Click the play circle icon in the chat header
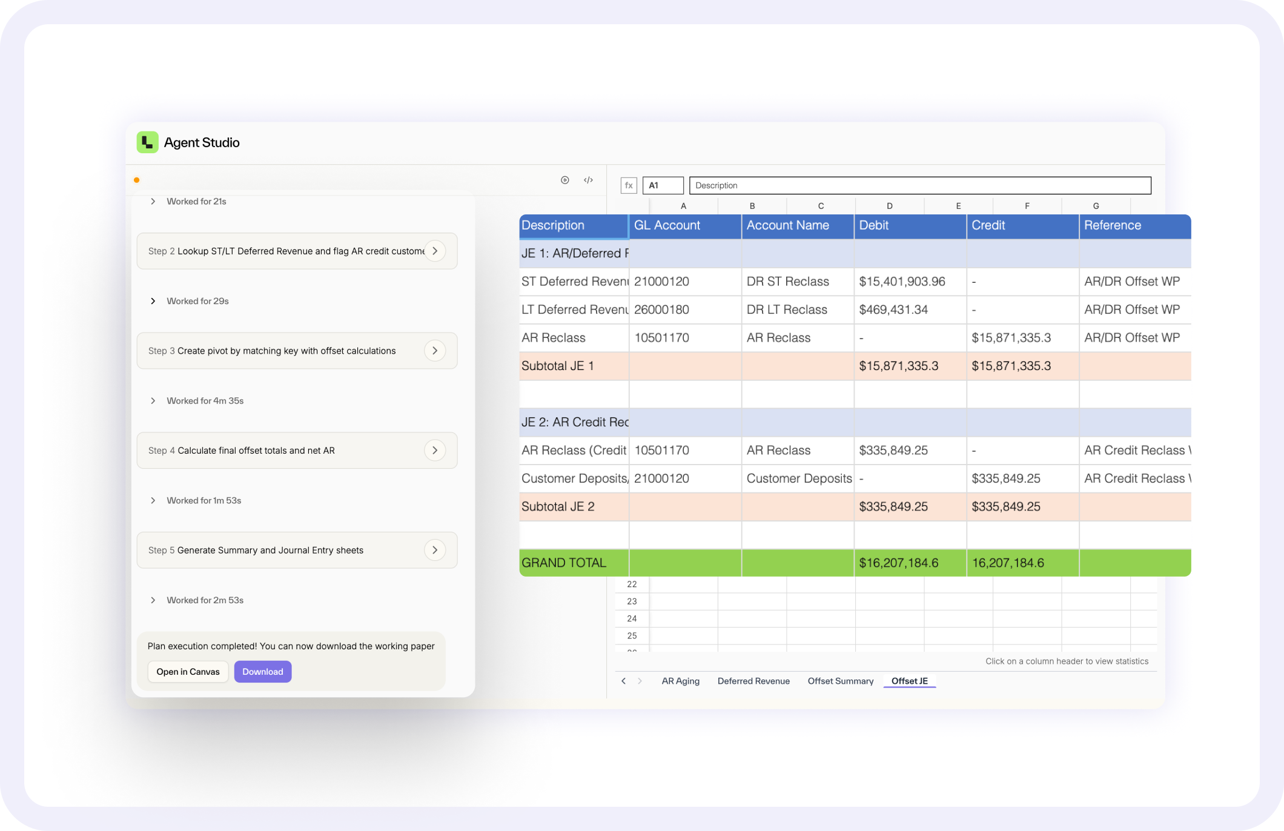Screen dimensions: 1284x831 point(564,180)
